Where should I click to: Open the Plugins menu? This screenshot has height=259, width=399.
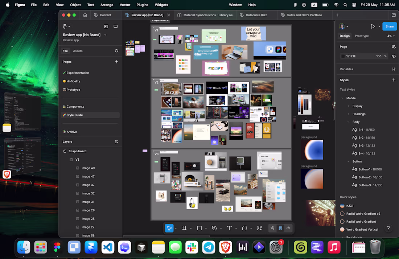tap(142, 5)
